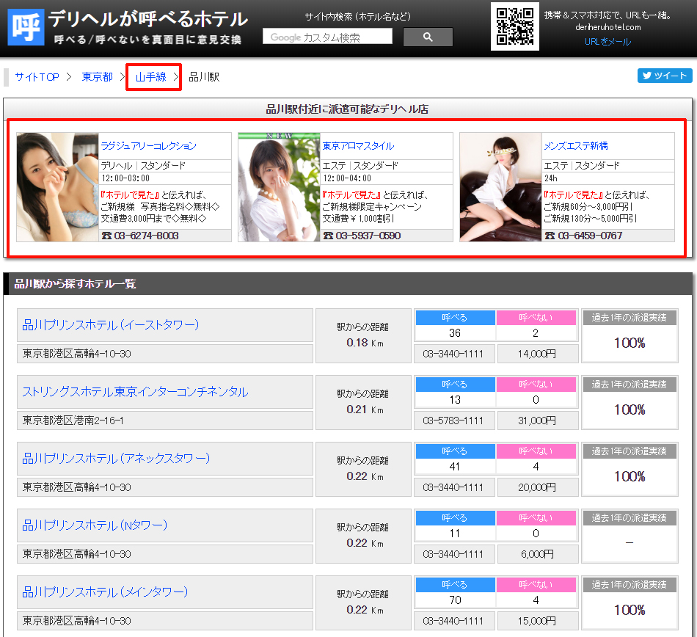Click price 6,000円
This screenshot has width=697, height=637.
coord(537,554)
